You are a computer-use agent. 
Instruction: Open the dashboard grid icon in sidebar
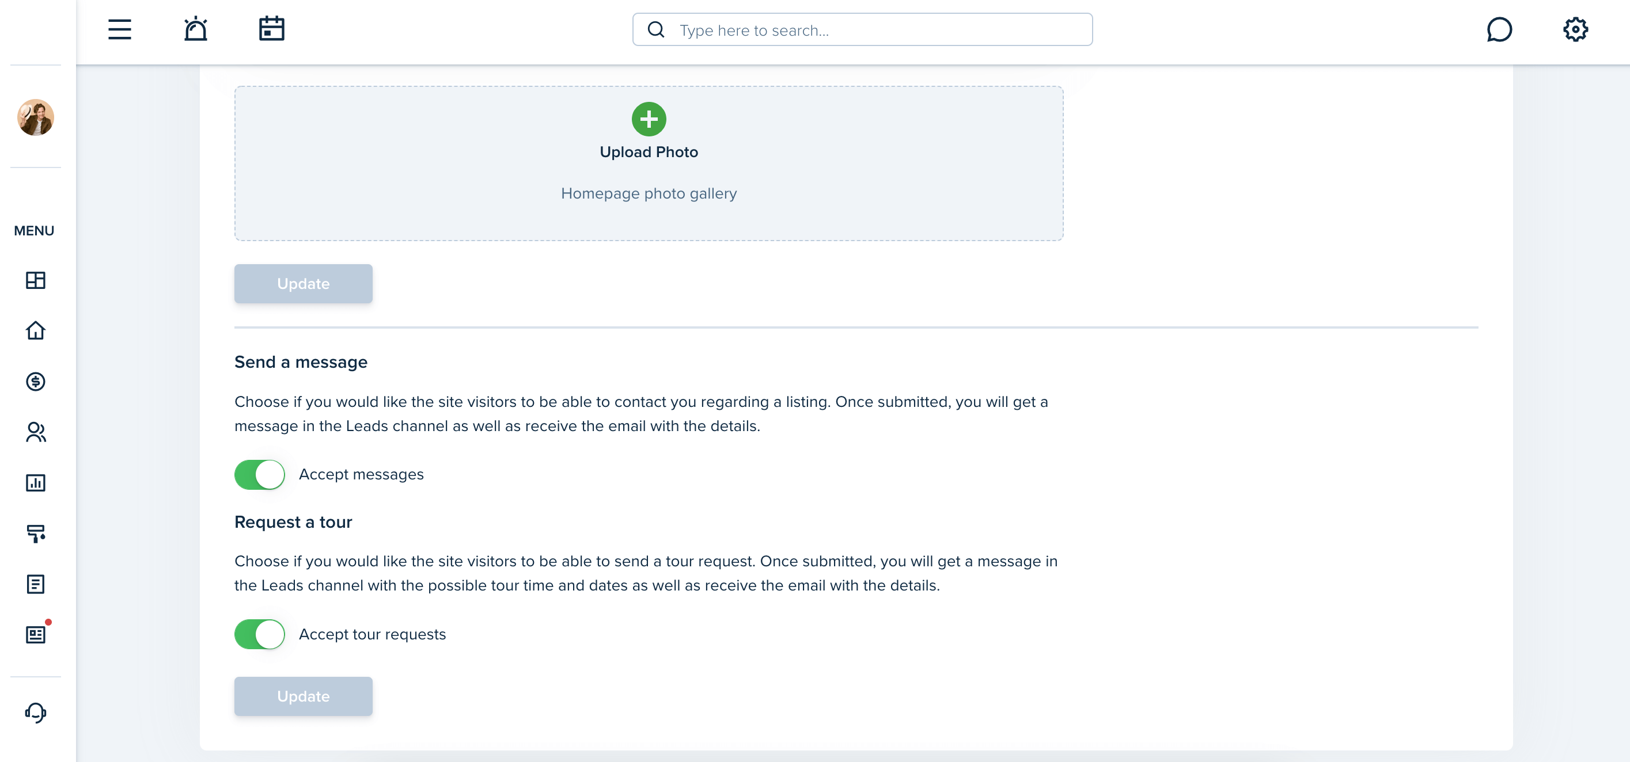pos(36,280)
